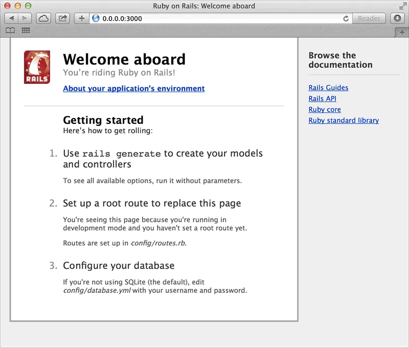Image resolution: width=409 pixels, height=348 pixels.
Task: Click the "To see all available options" text
Action: [152, 181]
